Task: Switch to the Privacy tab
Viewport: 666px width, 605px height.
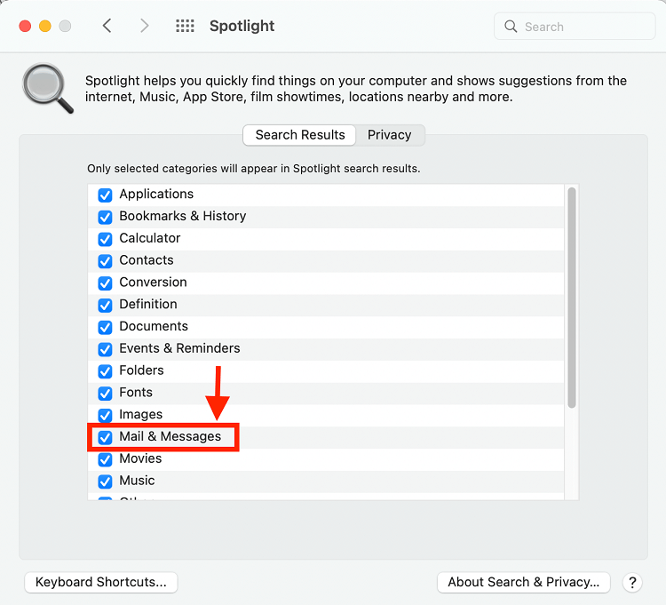Action: (x=390, y=135)
